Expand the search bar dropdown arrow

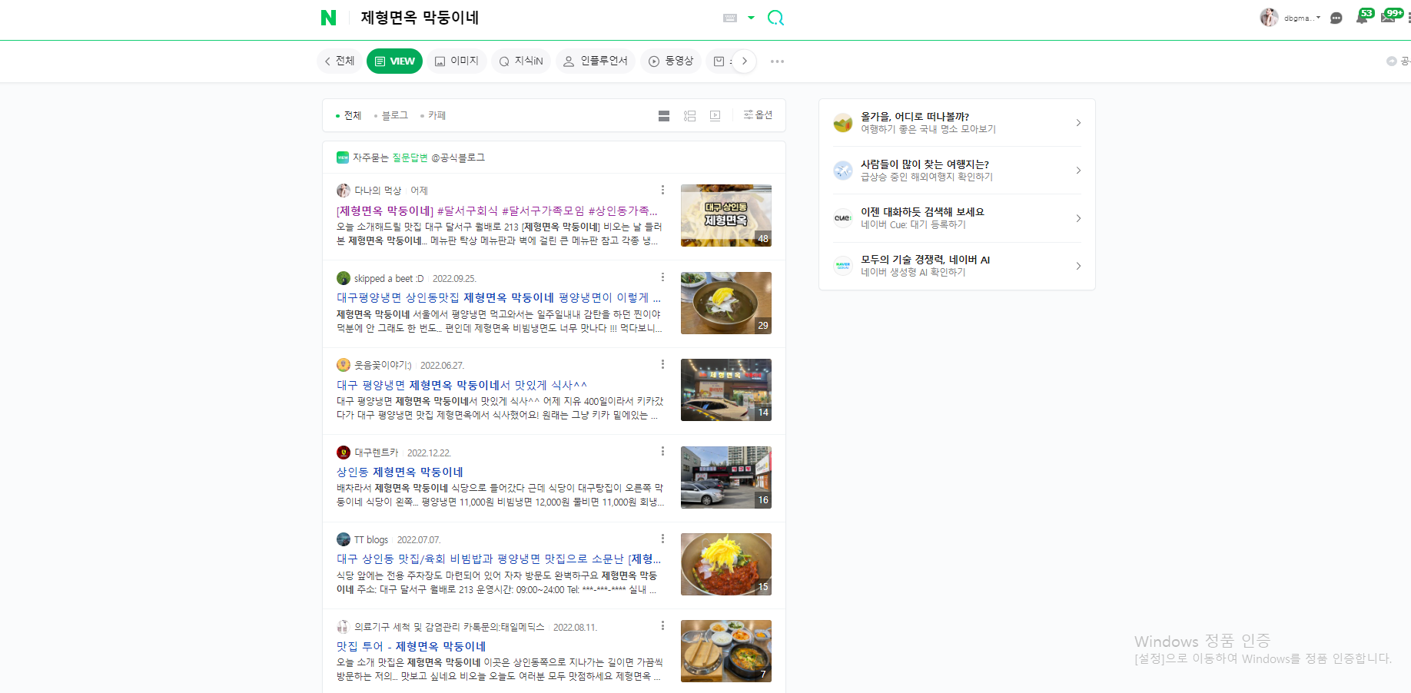(751, 18)
